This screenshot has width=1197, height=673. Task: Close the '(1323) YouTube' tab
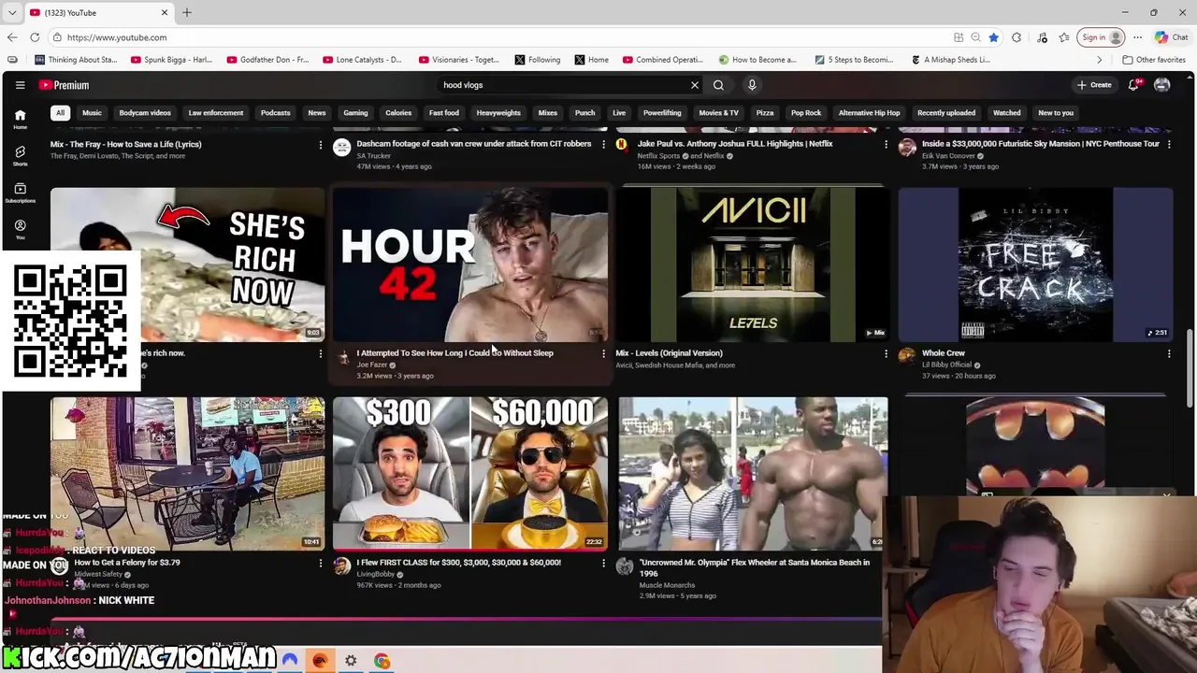[x=165, y=12]
